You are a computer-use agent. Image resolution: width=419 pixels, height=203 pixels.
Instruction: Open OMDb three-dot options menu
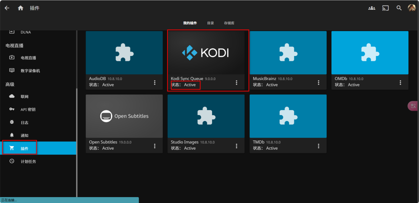(x=400, y=82)
